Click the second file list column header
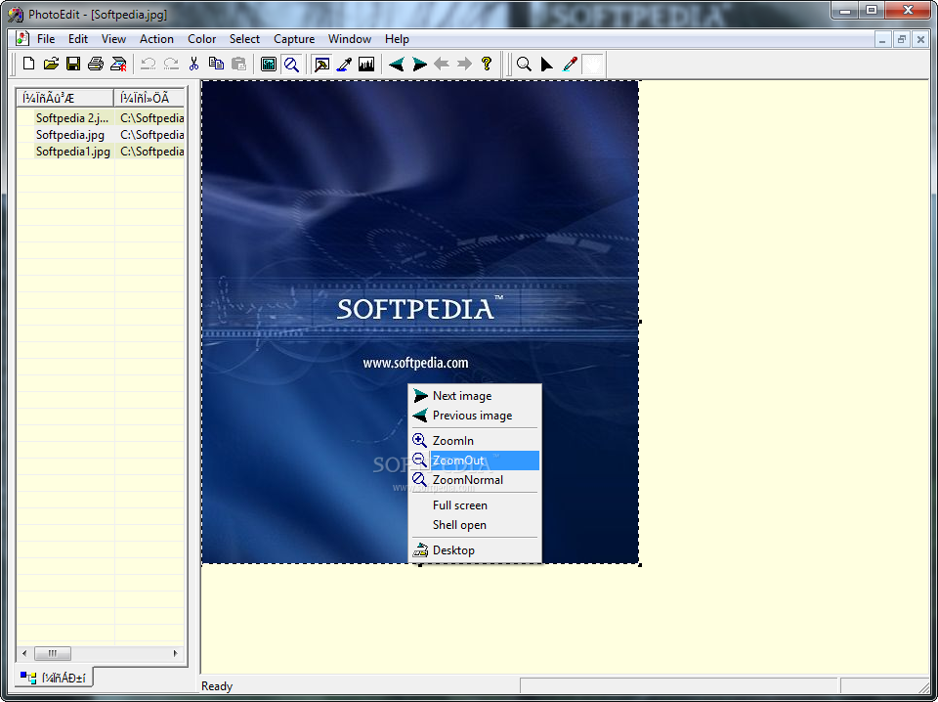 (x=149, y=98)
